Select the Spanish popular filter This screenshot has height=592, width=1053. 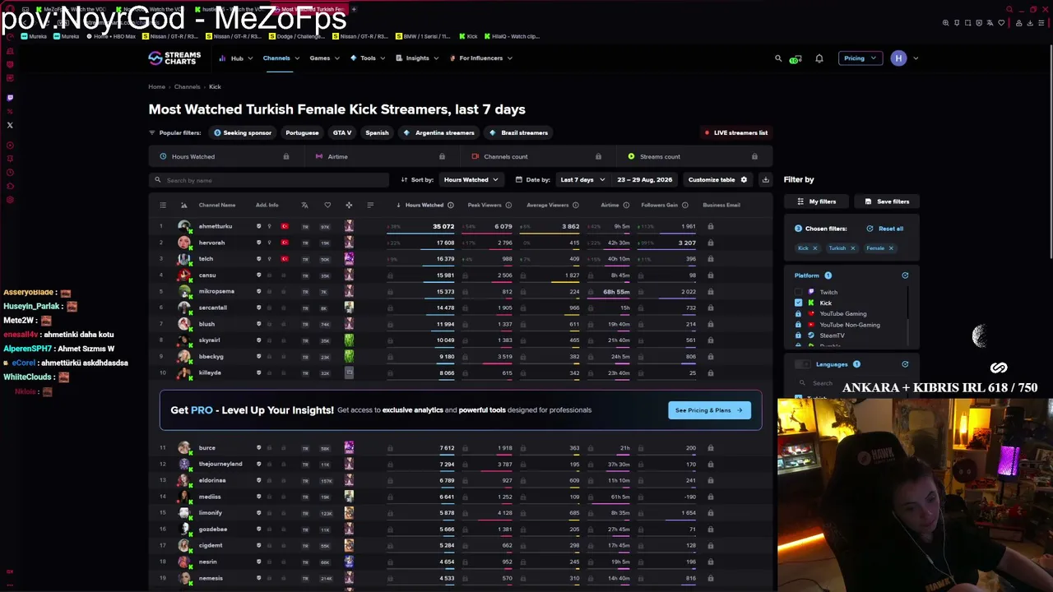[x=377, y=132]
